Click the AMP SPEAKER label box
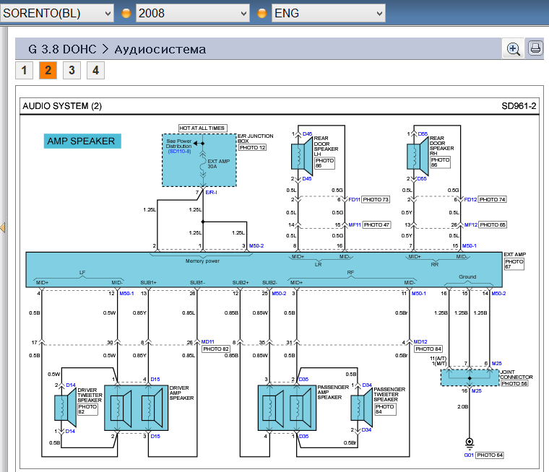The width and height of the screenshot is (549, 472). click(81, 141)
